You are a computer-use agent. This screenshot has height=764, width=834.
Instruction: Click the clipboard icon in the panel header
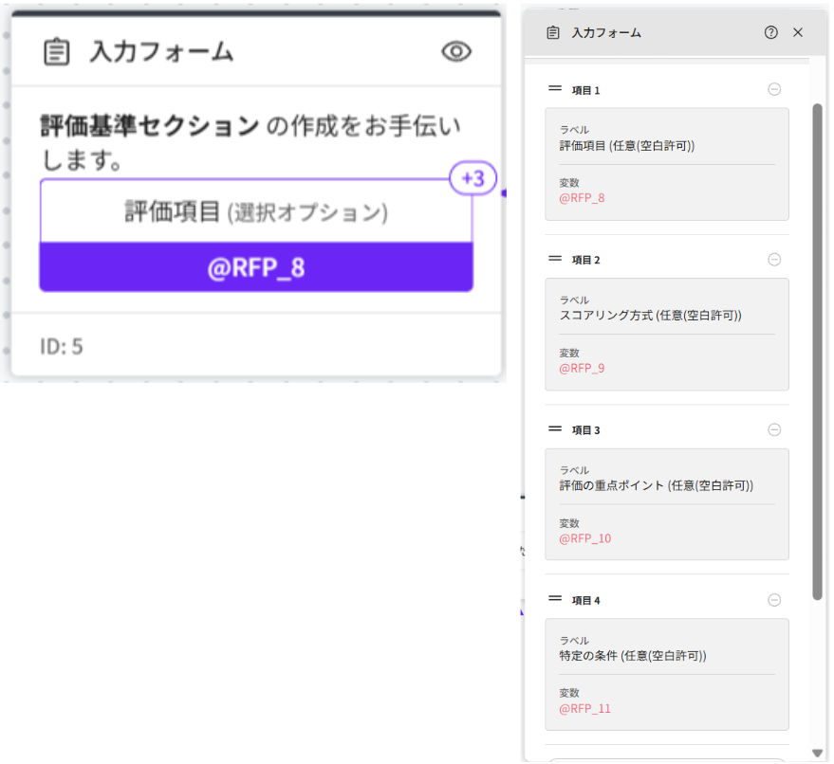[x=553, y=32]
